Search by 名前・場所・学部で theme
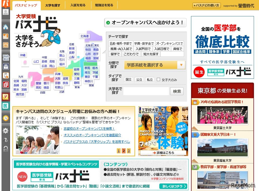 click(121, 44)
